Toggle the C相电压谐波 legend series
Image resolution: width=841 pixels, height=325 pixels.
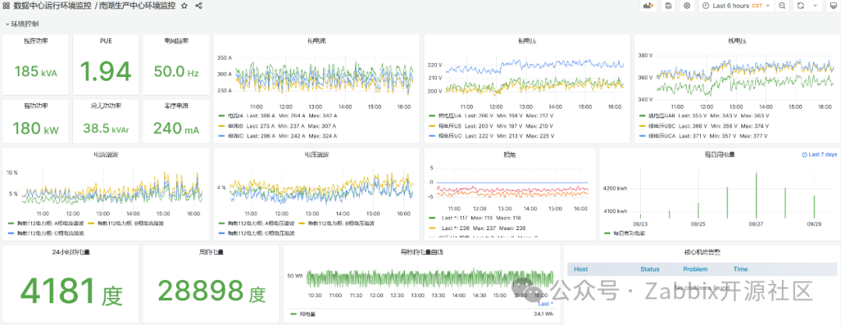tap(261, 233)
